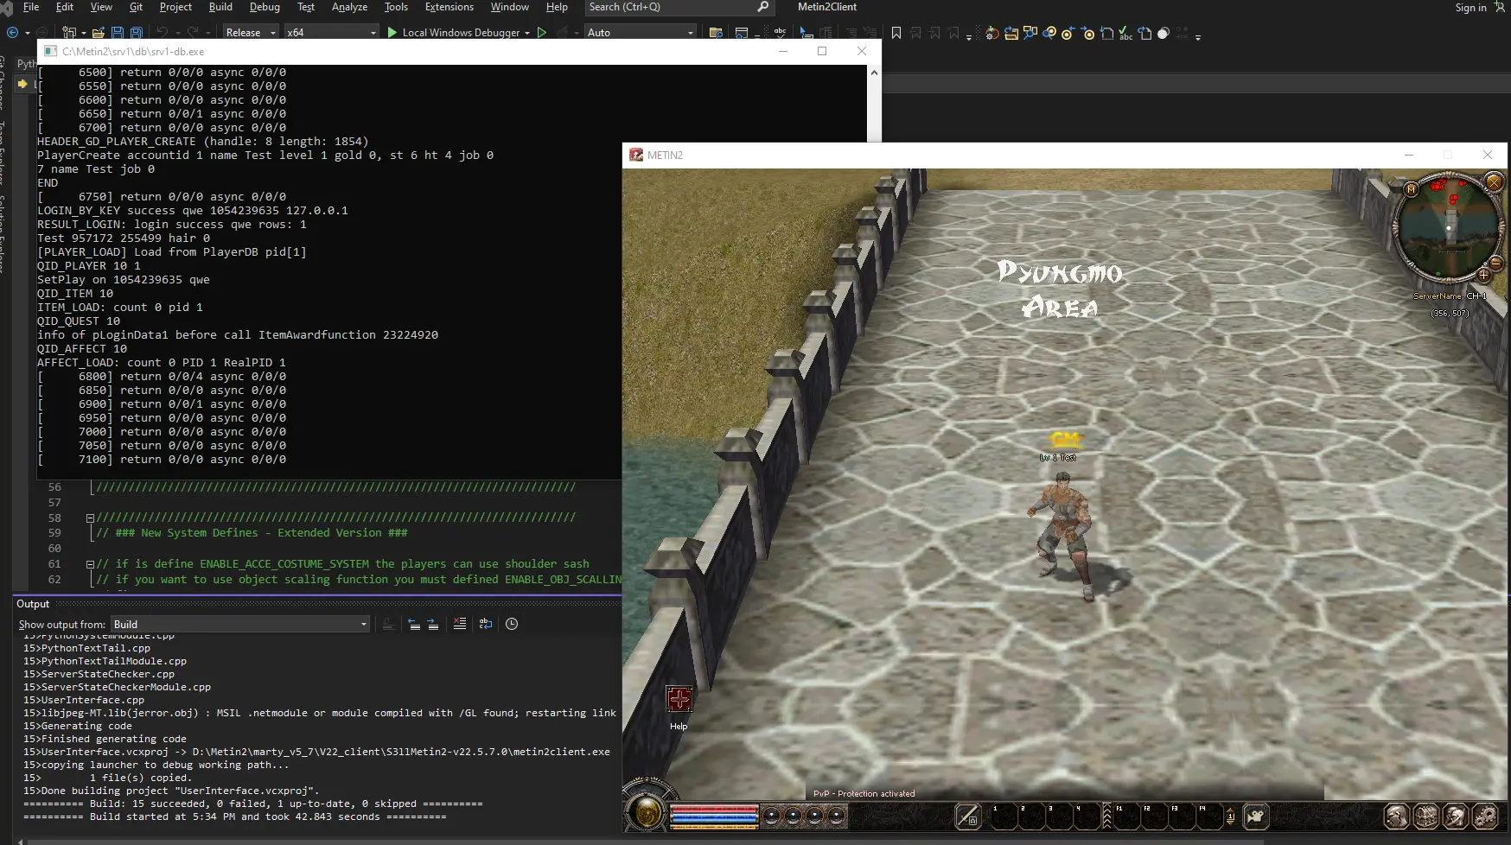The width and height of the screenshot is (1511, 845).
Task: Open the inventory chest icon in game hotbar
Action: 1426,816
